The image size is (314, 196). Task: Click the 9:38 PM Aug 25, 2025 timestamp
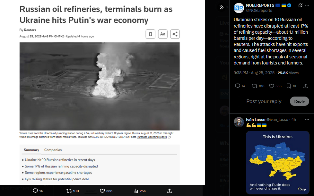coord(254,73)
